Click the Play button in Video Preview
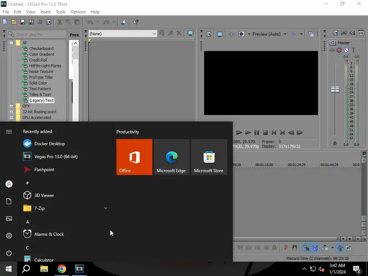This screenshot has height=276, width=368. 248,133
